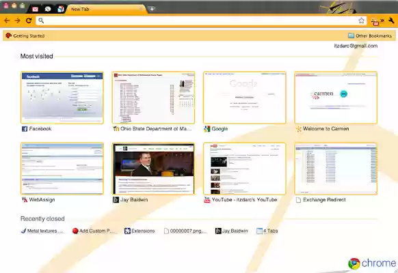
Task: Open the Facebook thumbnail
Action: [x=62, y=98]
